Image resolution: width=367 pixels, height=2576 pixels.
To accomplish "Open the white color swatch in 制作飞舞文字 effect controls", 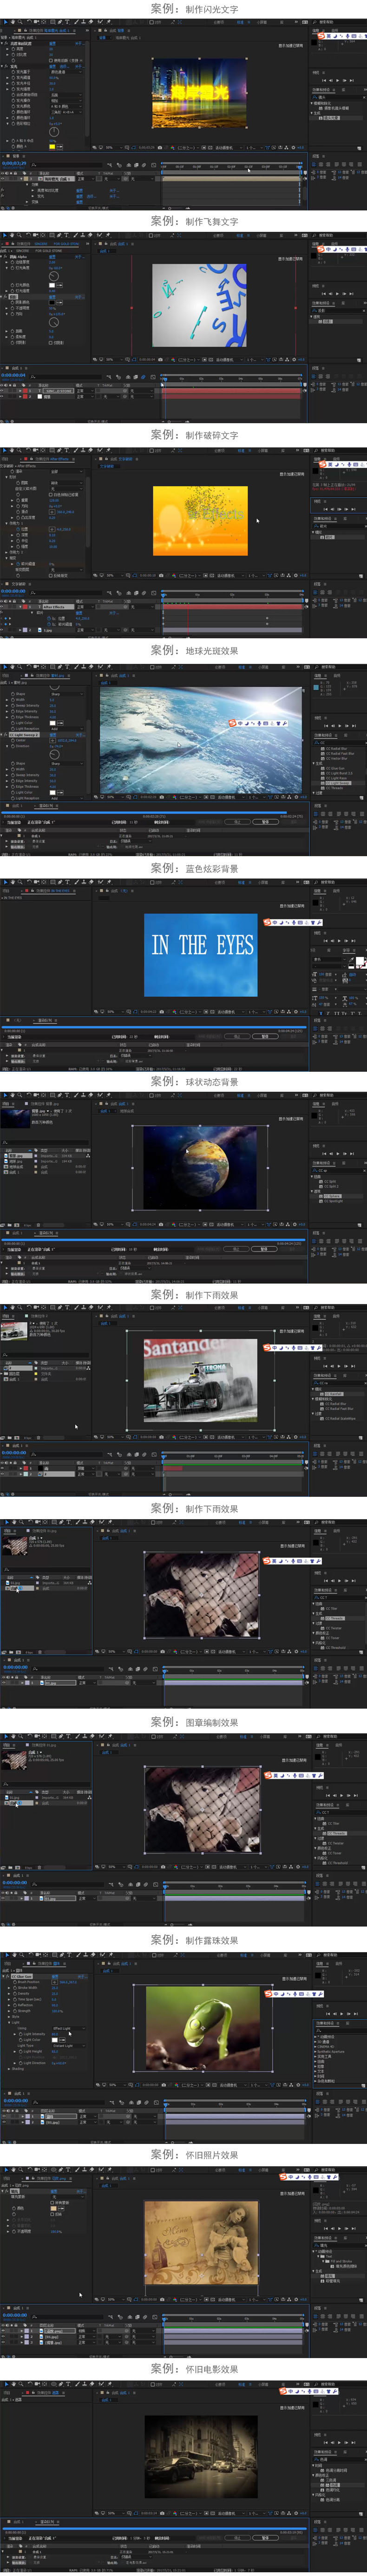I will pyautogui.click(x=53, y=284).
